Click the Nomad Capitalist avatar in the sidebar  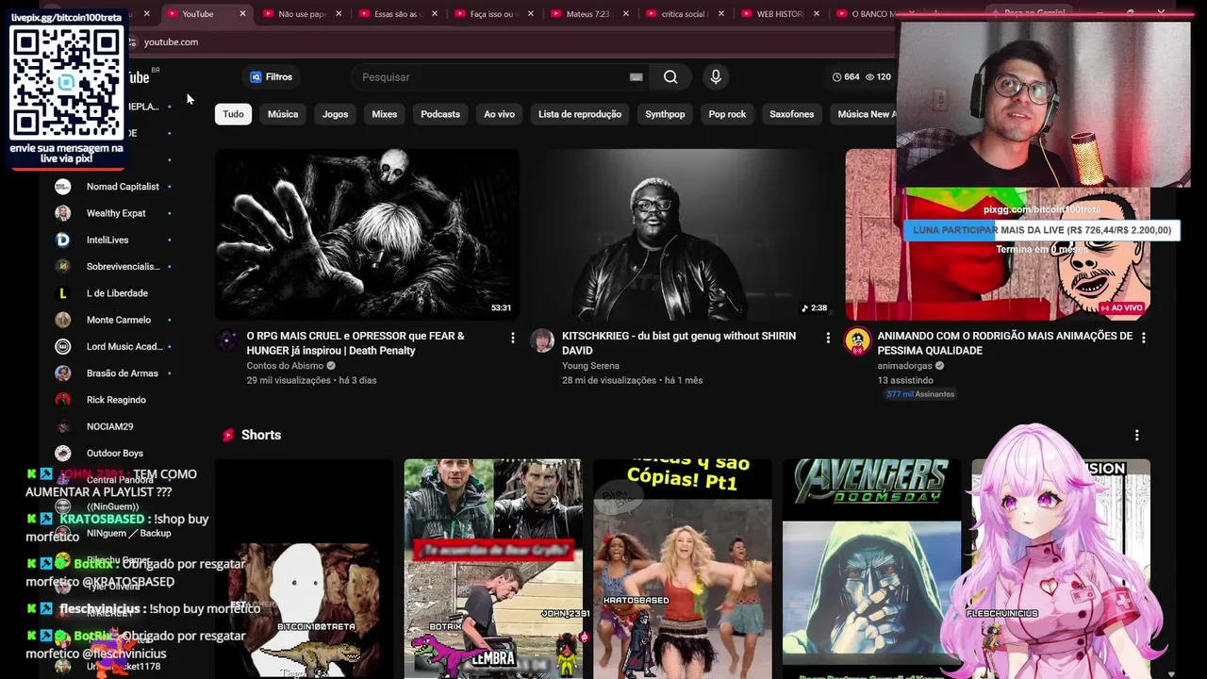tap(63, 187)
